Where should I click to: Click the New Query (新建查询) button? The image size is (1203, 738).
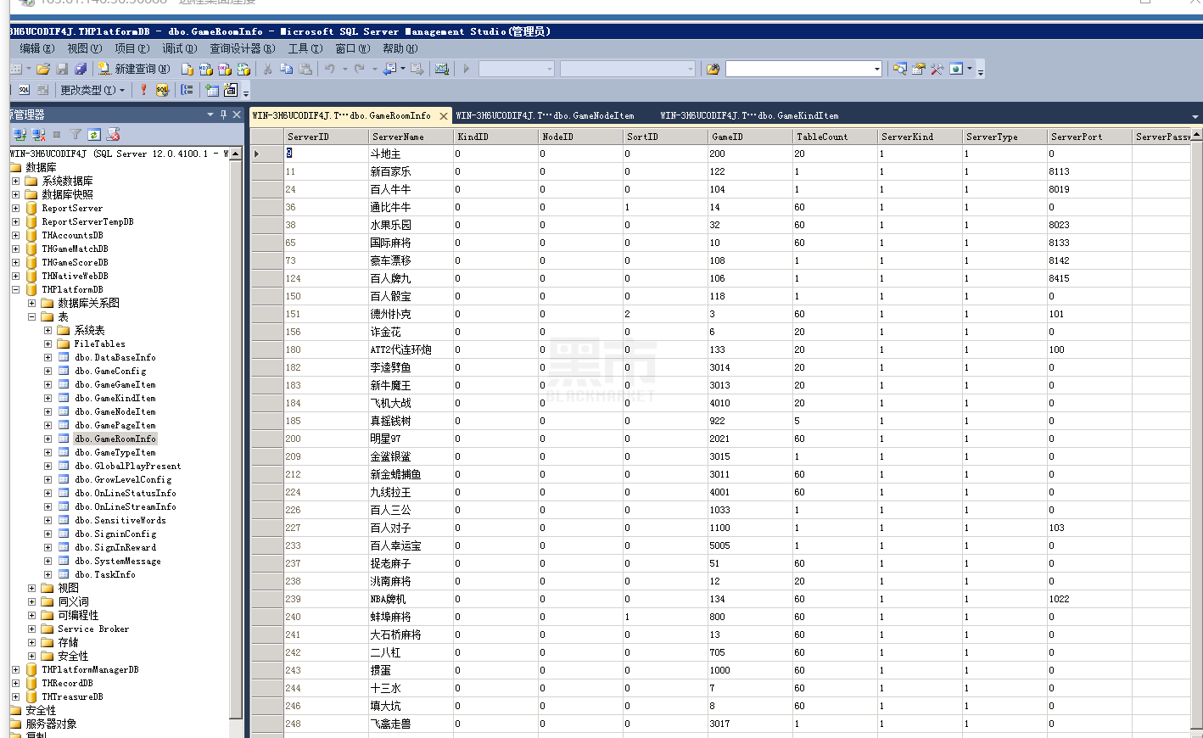(x=133, y=69)
